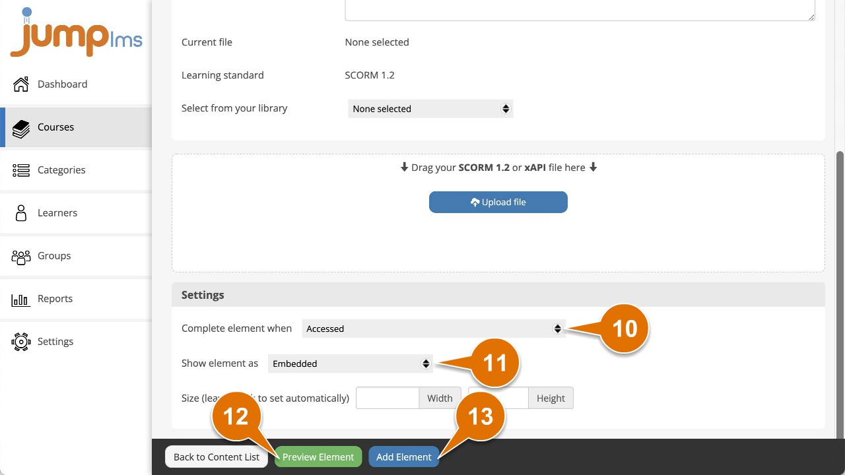Click the Add Element button
Screen dimensions: 845x475
pos(403,457)
